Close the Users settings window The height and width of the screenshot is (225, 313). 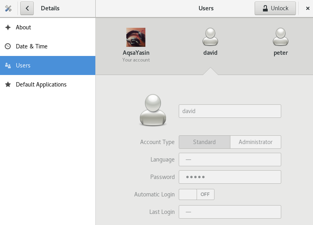coord(307,8)
